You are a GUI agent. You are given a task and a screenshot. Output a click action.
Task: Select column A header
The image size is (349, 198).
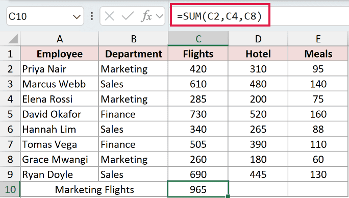(59, 39)
